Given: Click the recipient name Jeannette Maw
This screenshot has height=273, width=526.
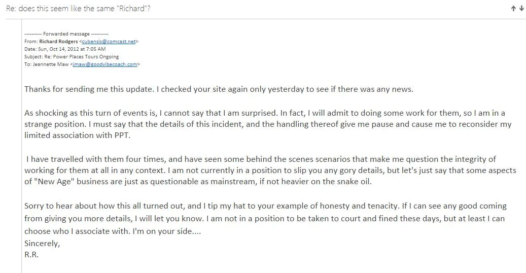Looking at the screenshot, I should 51,64.
